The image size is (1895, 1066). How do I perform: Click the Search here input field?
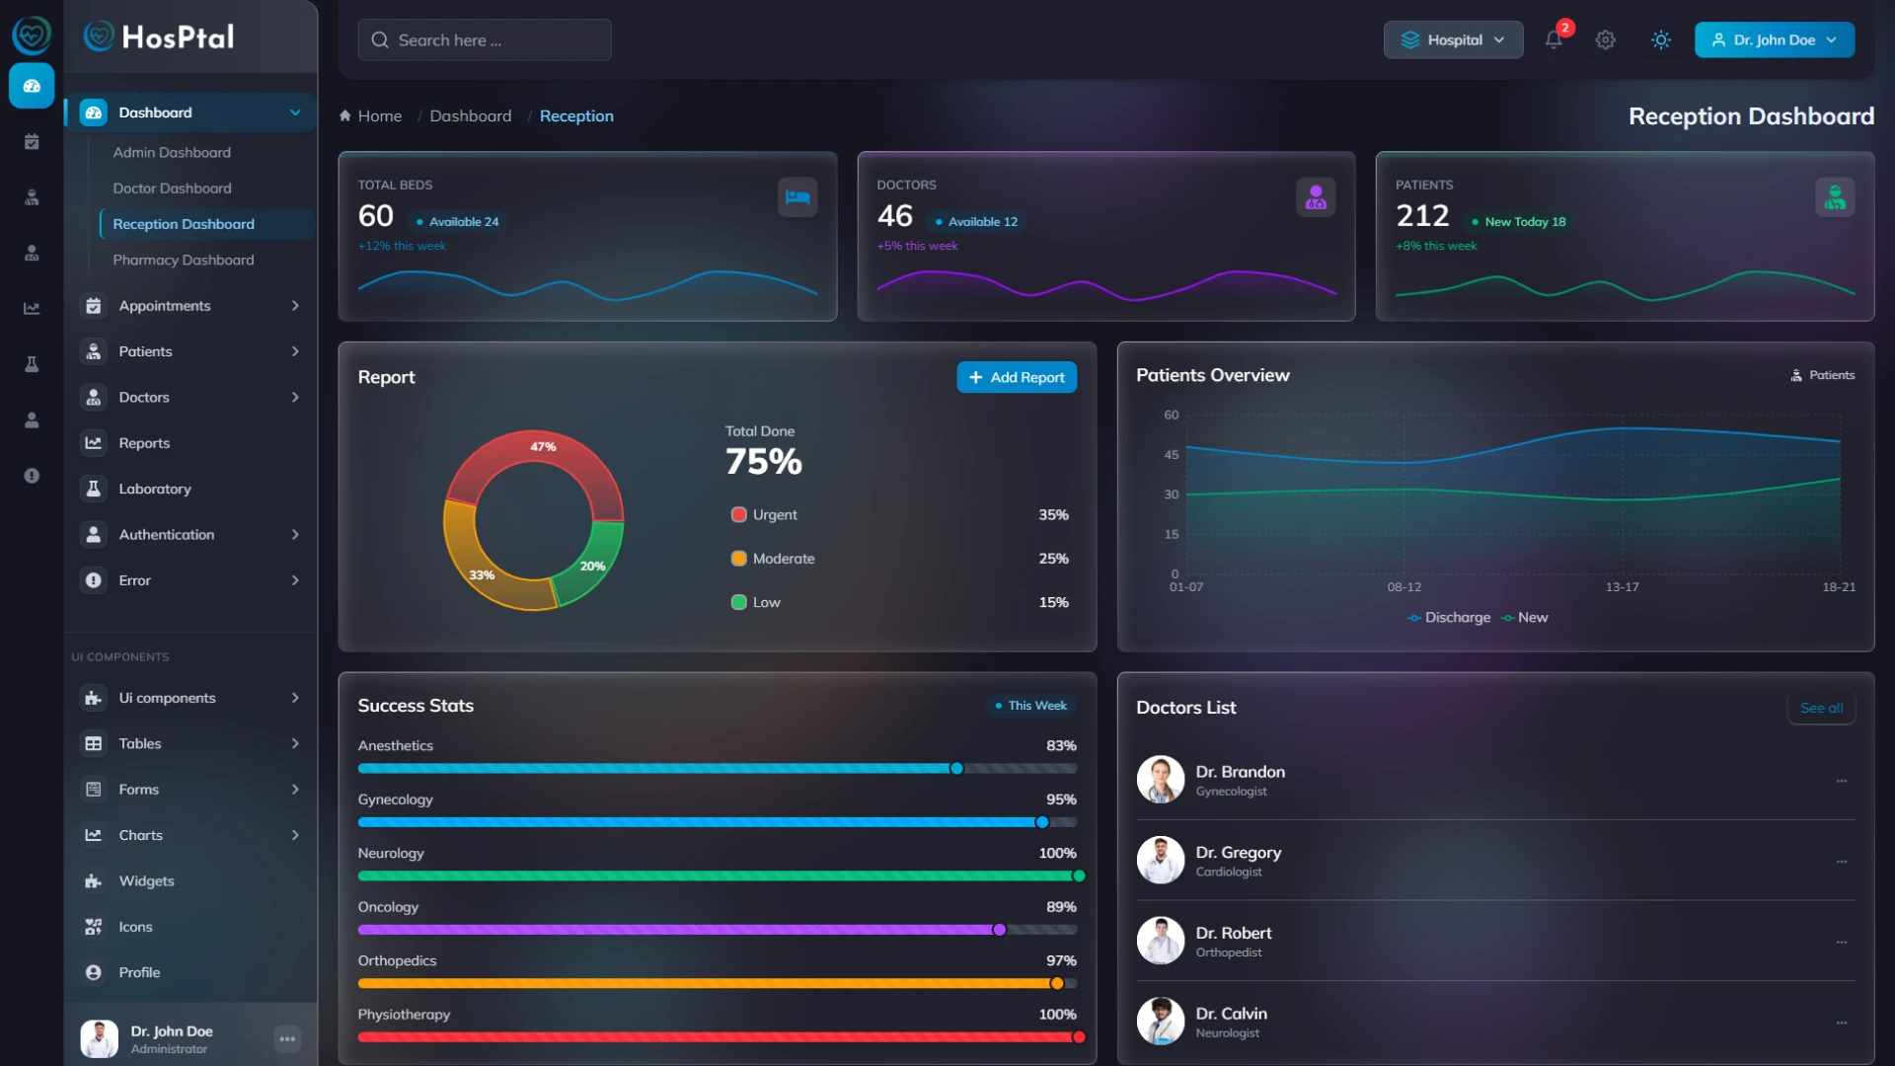(485, 40)
